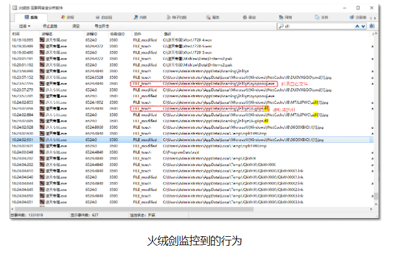This screenshot has height=259, width=393.
Task: Select timestamp 16:24:02:884
Action: (22, 115)
